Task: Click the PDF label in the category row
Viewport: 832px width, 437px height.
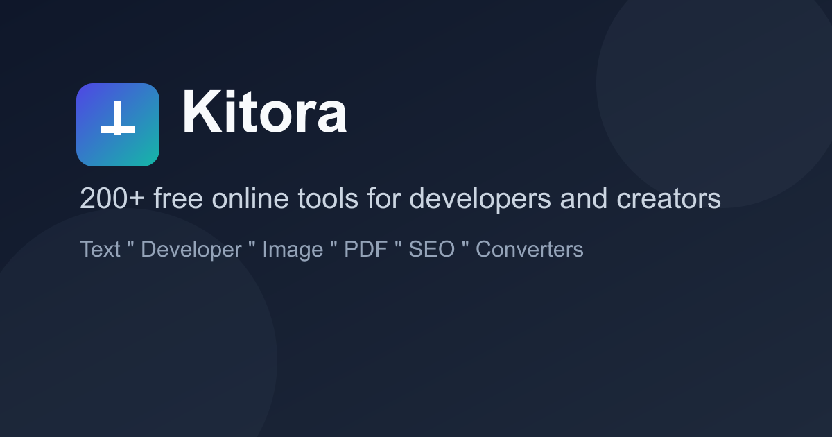Action: [x=366, y=249]
